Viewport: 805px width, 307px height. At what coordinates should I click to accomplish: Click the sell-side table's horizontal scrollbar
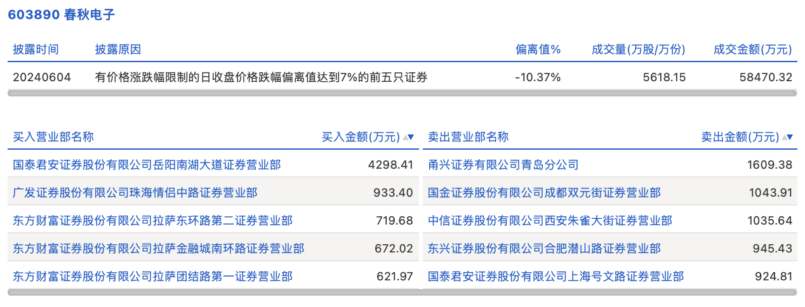click(609, 292)
